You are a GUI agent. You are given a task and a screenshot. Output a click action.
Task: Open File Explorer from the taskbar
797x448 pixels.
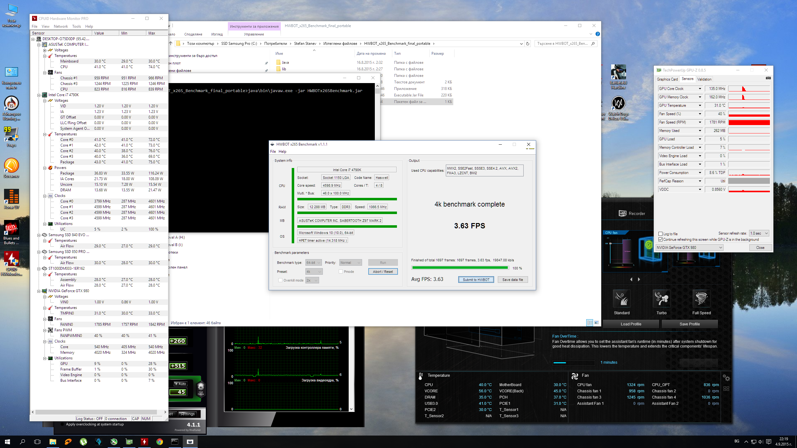[x=53, y=441]
